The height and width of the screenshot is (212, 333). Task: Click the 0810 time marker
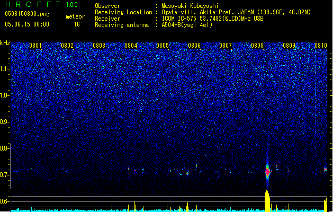[321, 46]
